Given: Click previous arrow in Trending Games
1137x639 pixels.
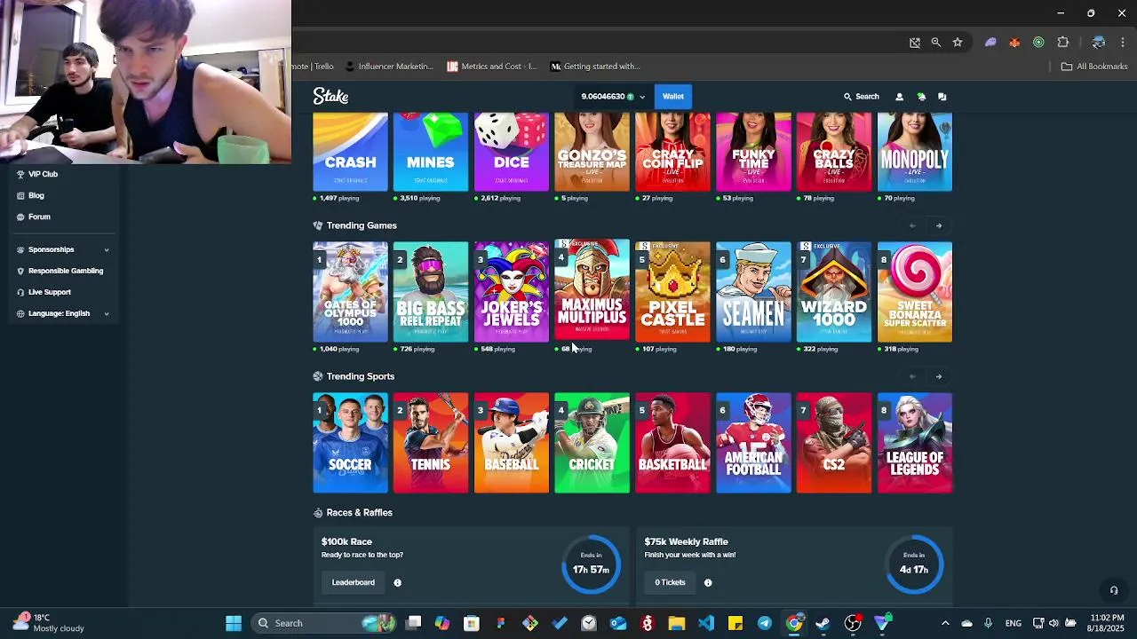Looking at the screenshot, I should coord(912,225).
